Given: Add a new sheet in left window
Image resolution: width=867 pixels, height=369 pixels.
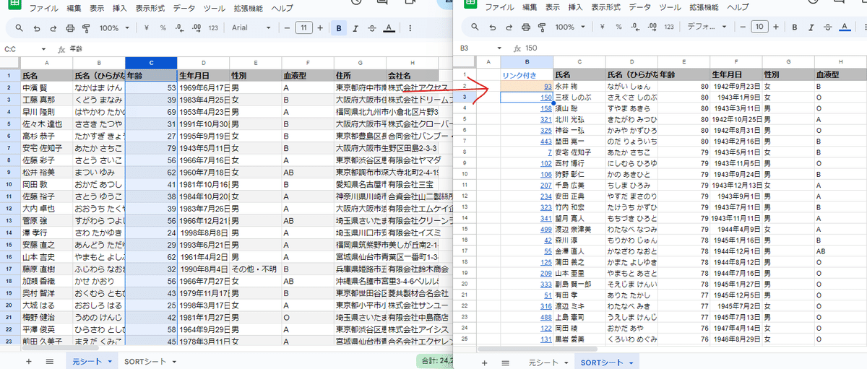Looking at the screenshot, I should pos(29,361).
